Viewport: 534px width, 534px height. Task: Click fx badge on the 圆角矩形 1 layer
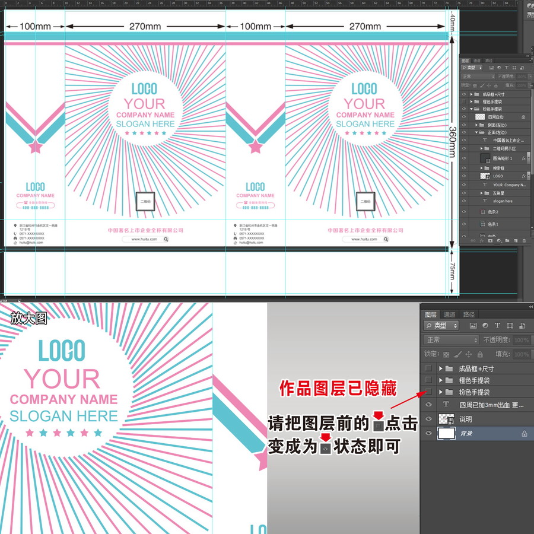[x=524, y=158]
